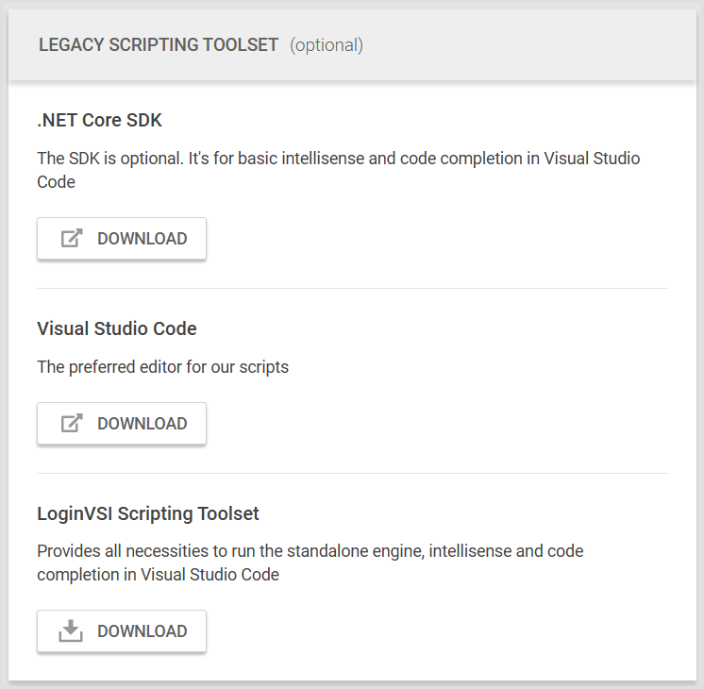704x689 pixels.
Task: Click the download arrow icon for LoginVSI Scripting Toolset
Action: [x=72, y=631]
